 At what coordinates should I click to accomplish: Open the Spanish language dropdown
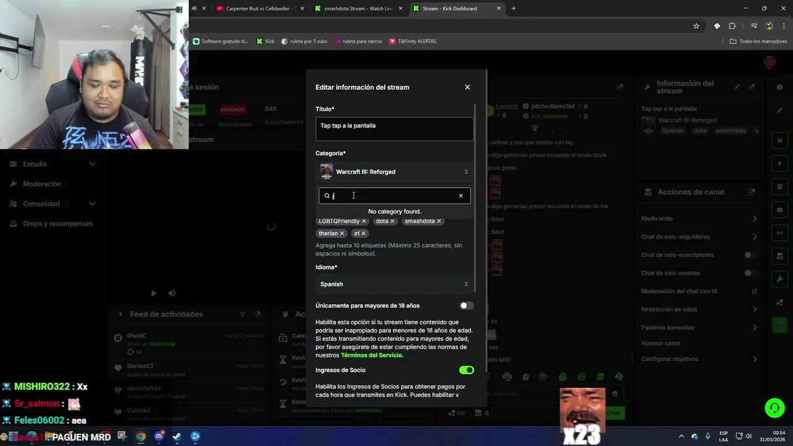point(395,284)
